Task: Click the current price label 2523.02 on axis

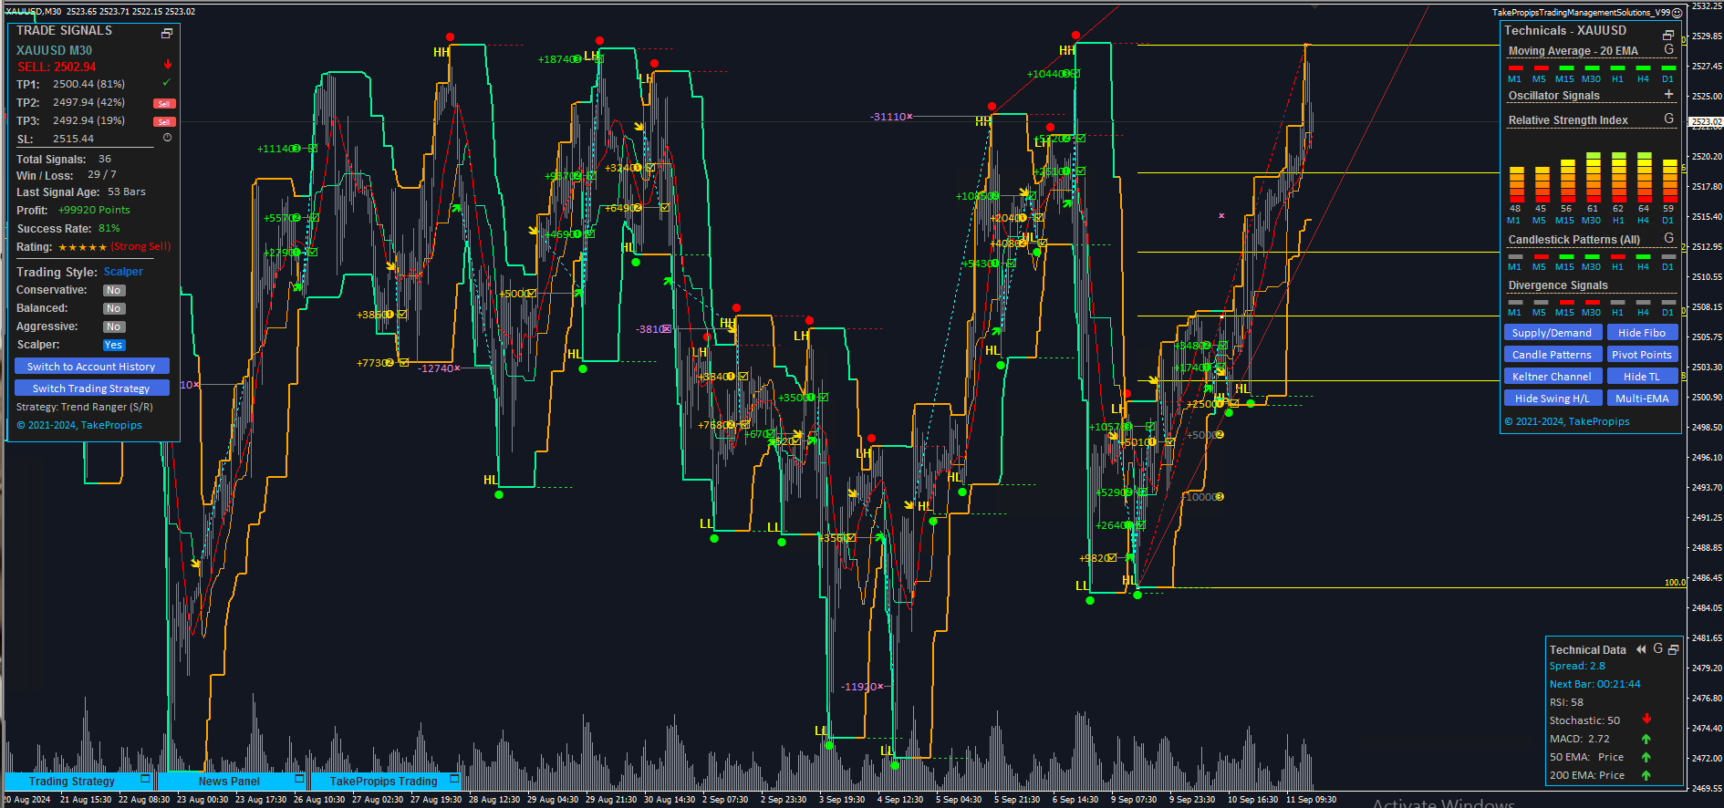Action: 1706,121
